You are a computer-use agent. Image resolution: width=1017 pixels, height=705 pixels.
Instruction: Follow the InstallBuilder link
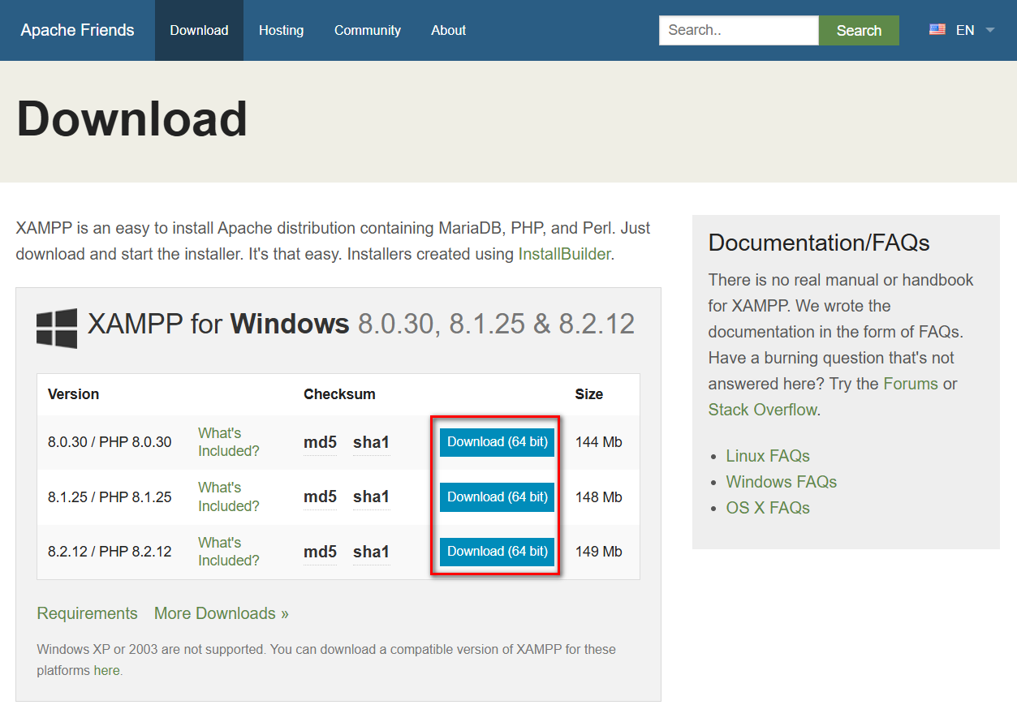pyautogui.click(x=564, y=254)
